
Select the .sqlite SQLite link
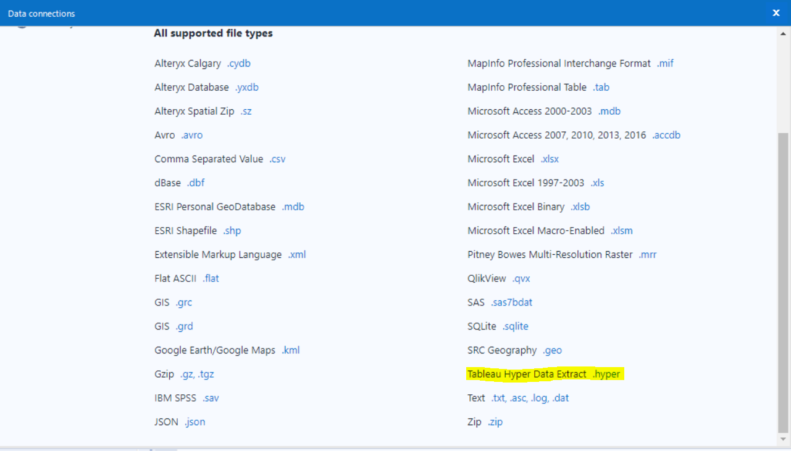pyautogui.click(x=515, y=326)
